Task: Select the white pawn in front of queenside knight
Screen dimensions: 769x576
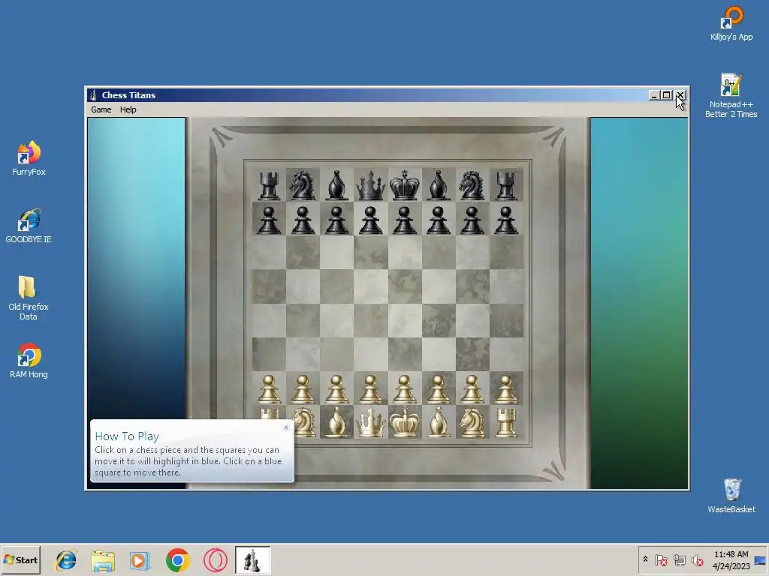Action: [303, 389]
